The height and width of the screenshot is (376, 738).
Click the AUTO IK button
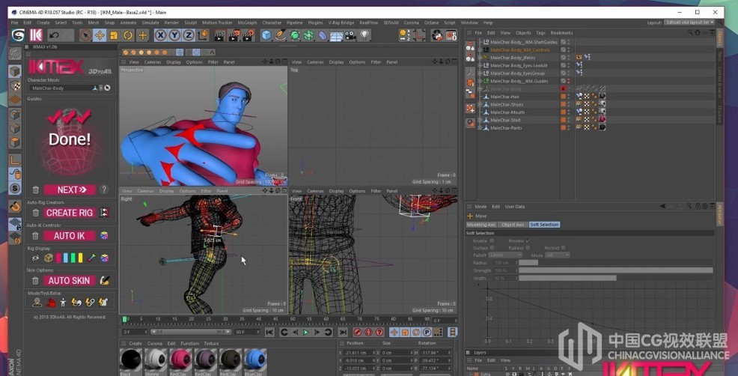point(70,236)
